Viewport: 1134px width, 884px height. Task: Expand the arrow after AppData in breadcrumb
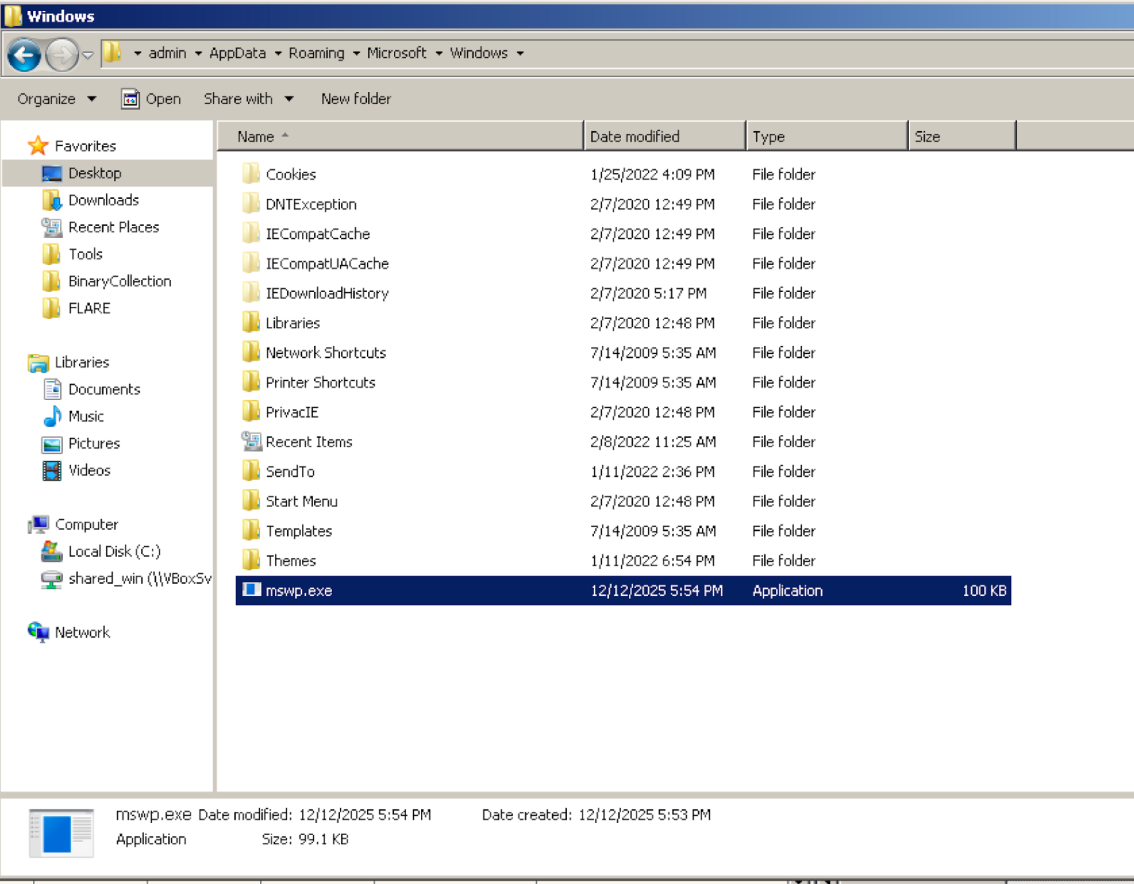pos(277,53)
